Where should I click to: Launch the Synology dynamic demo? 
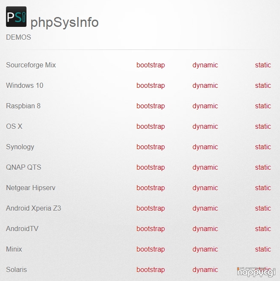click(x=205, y=147)
